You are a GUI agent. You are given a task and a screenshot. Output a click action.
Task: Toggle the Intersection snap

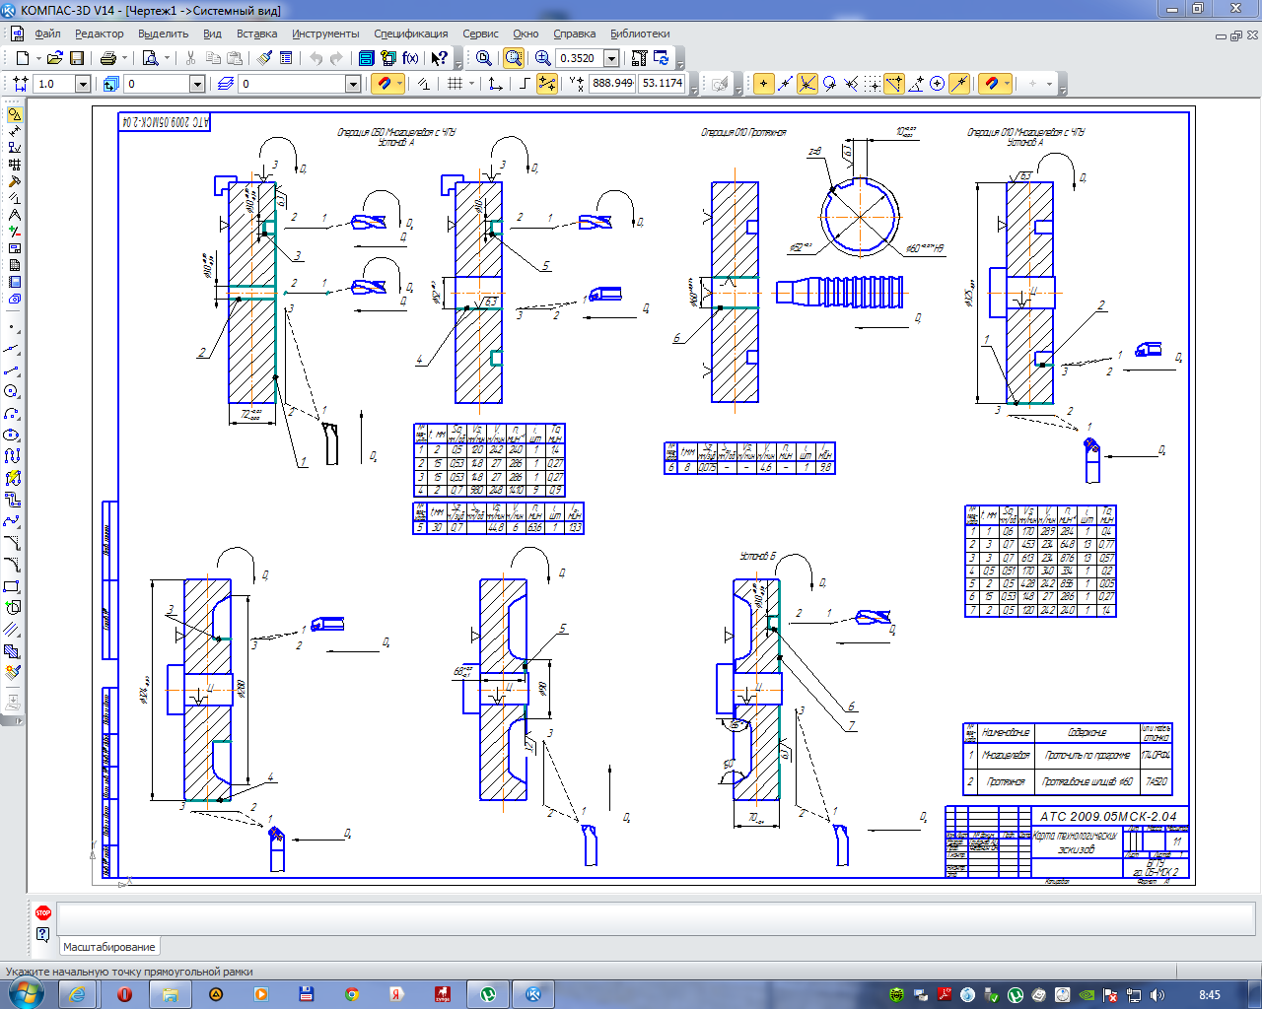point(806,84)
